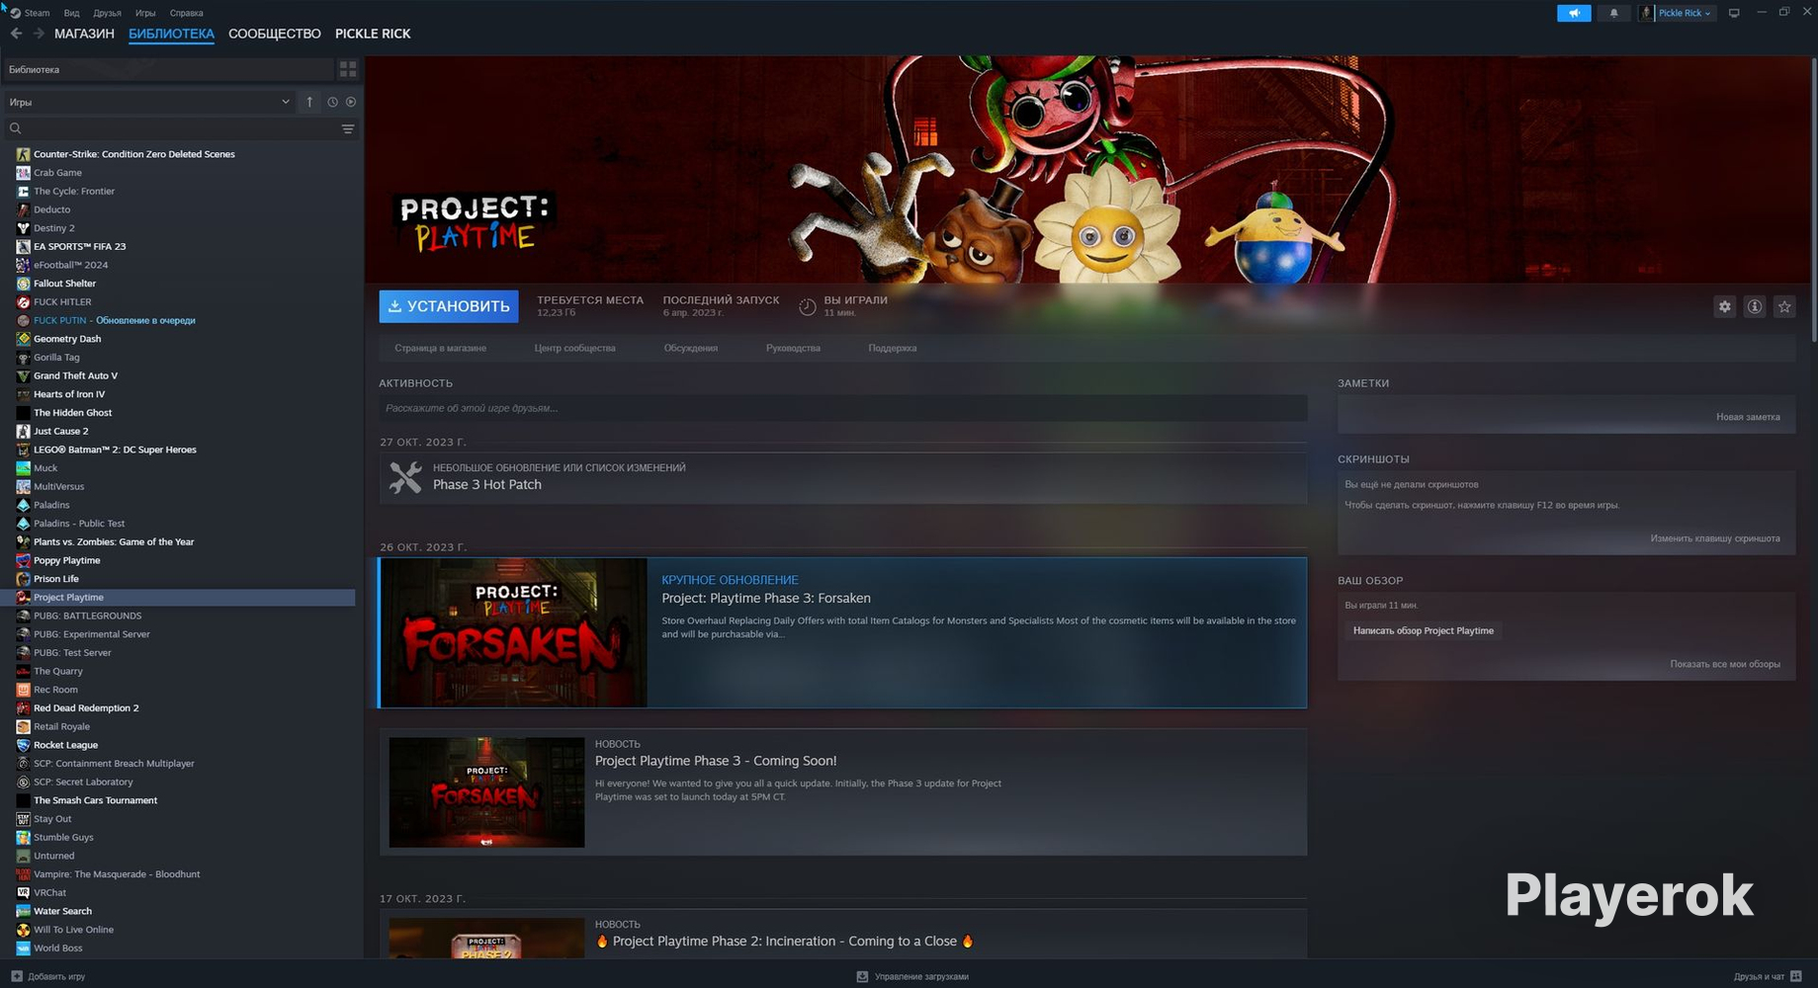The height and width of the screenshot is (988, 1818).
Task: Add Project Playtime to favorites with star
Action: pyautogui.click(x=1784, y=306)
